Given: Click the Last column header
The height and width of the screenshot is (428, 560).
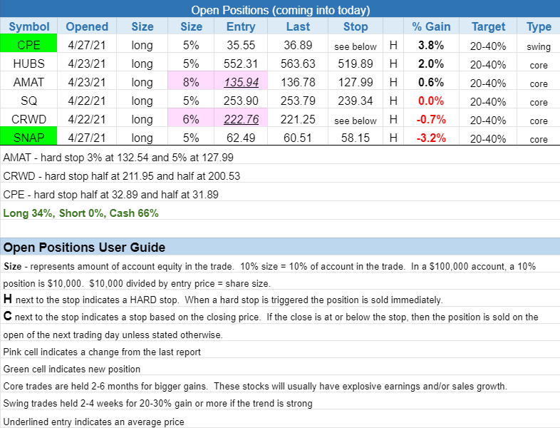Looking at the screenshot, I should coord(298,26).
